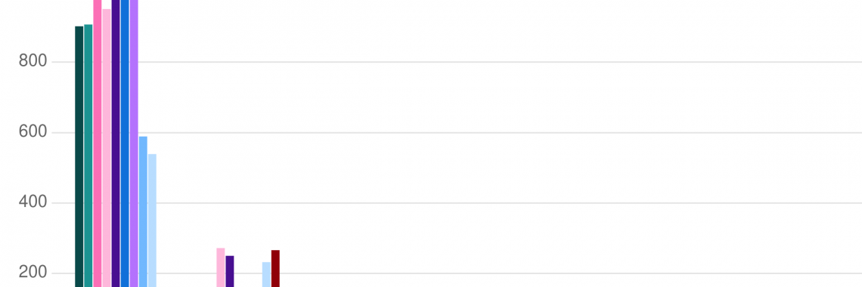Viewport: 862px width, 287px height.
Task: Click the dark teal bar near 900
Action: 79,156
